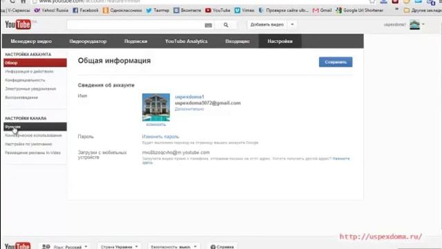
Task: Open the YouTube bookmark in bookmarks bar
Action: [x=218, y=10]
